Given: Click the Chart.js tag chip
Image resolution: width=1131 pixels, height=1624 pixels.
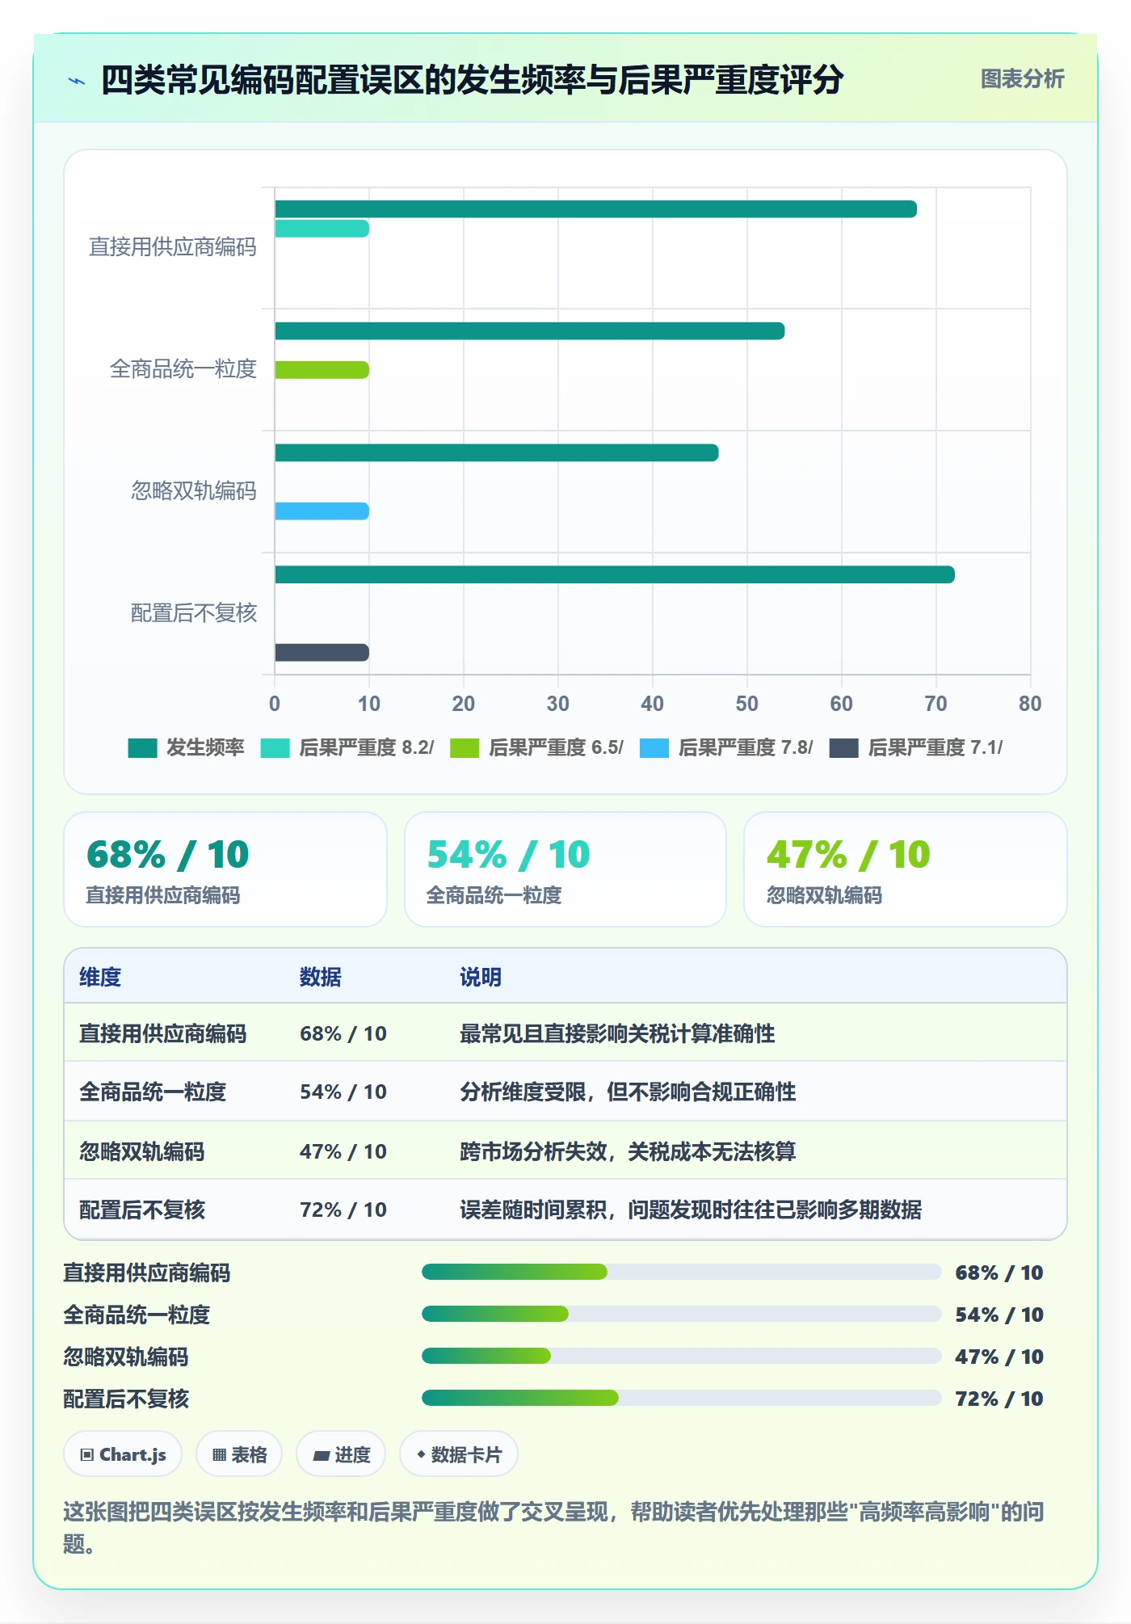Looking at the screenshot, I should [x=123, y=1455].
